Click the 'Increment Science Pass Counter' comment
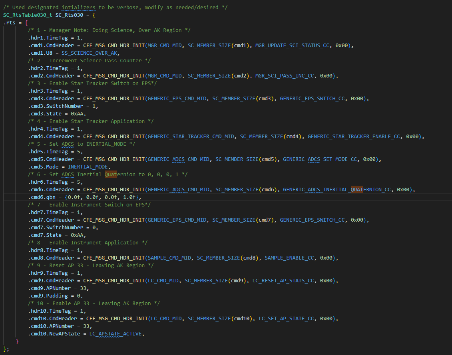 point(90,61)
